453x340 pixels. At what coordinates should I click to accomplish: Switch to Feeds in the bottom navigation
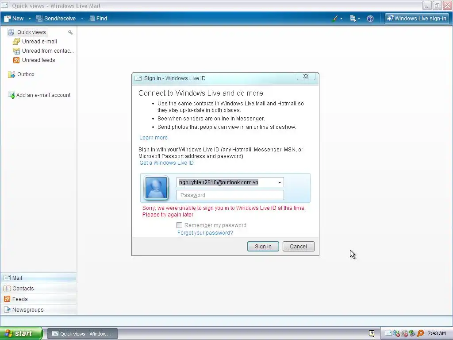(x=38, y=299)
